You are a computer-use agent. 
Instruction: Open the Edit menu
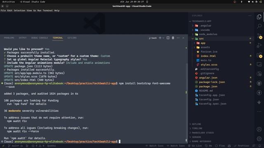pyautogui.click(x=9, y=10)
